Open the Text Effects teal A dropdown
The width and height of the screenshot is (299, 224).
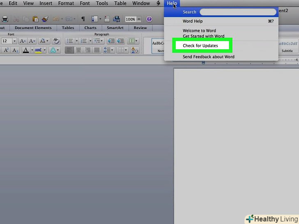coord(54,50)
